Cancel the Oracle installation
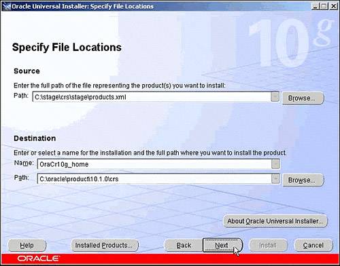This screenshot has height=266, width=340. tap(313, 245)
